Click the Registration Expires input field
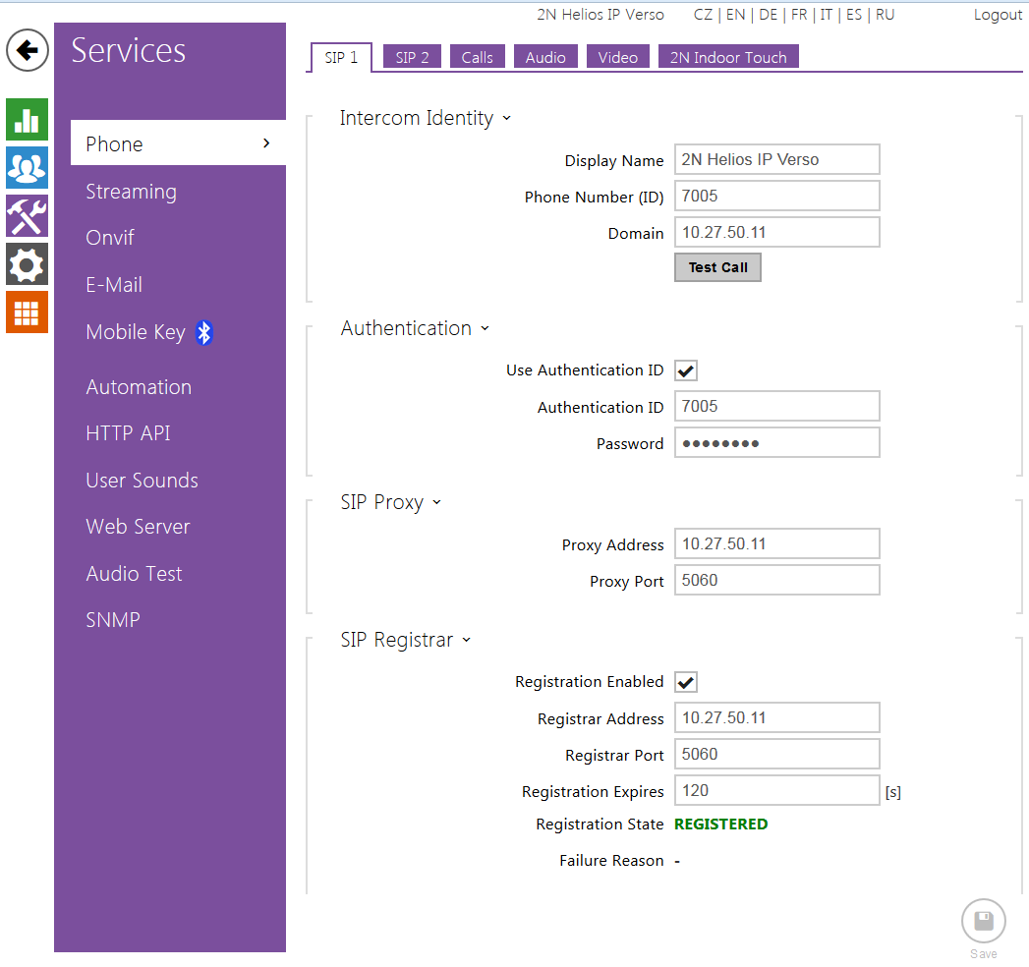The width and height of the screenshot is (1029, 967). [776, 791]
